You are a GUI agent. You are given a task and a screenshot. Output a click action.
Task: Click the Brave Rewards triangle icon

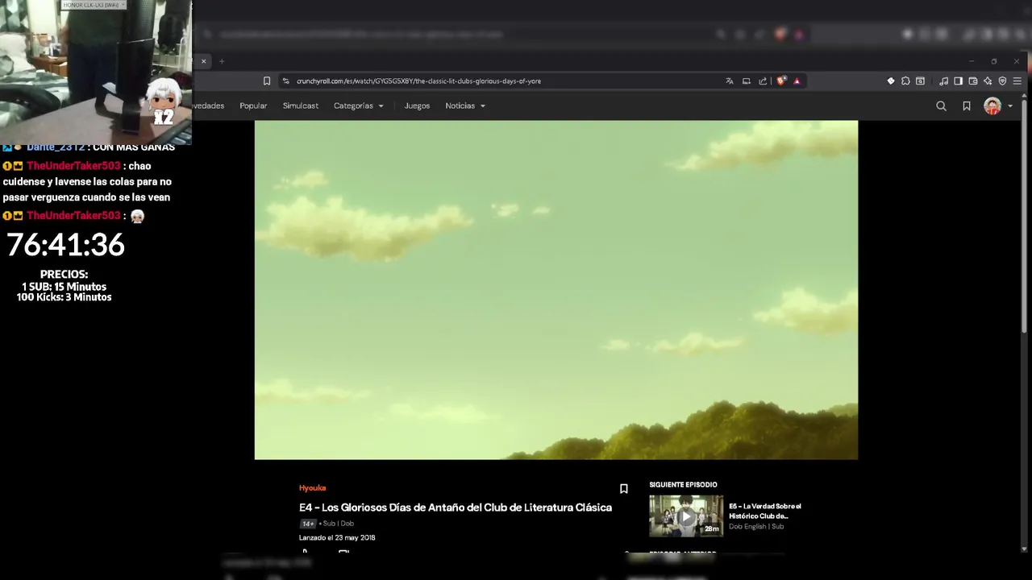point(797,81)
